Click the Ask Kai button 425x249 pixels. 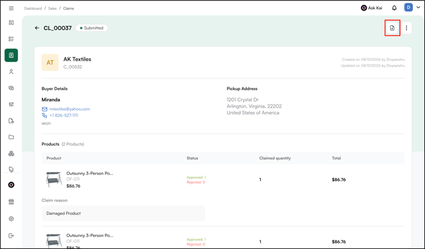pyautogui.click(x=371, y=8)
